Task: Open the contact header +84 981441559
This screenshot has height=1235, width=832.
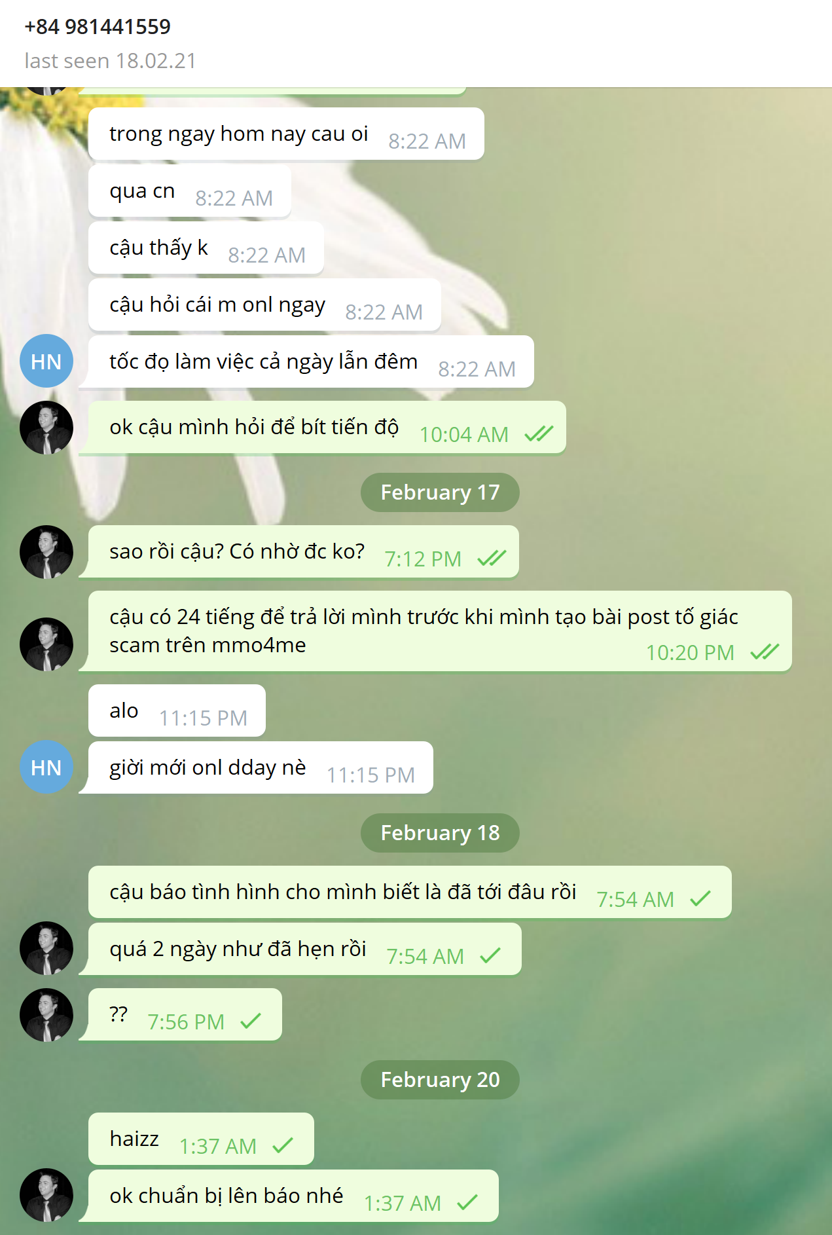Action: pos(98,27)
